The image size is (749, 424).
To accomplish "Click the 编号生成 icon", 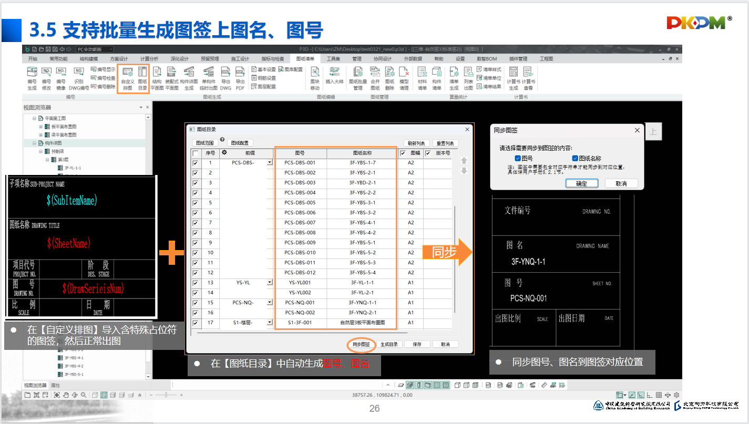I will click(32, 78).
